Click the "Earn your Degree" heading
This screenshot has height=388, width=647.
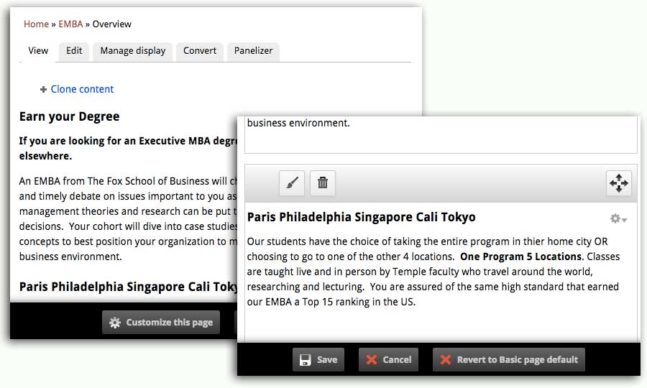69,116
